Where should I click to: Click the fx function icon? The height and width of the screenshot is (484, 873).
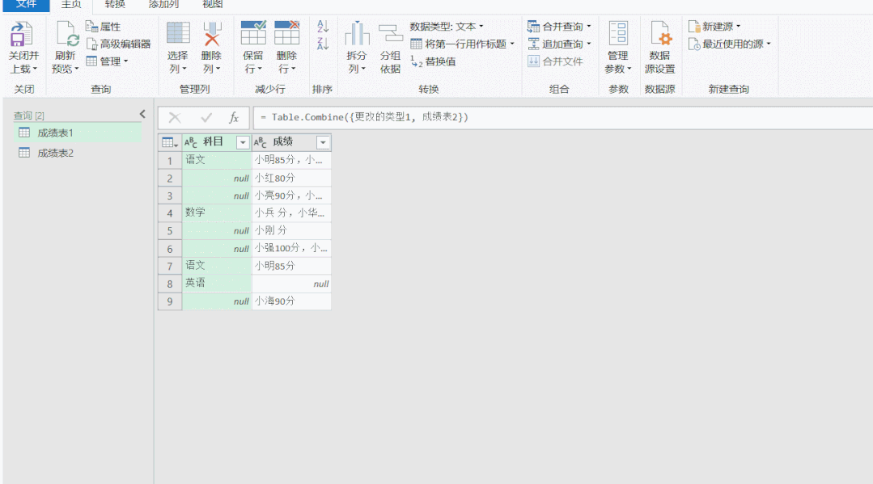234,117
